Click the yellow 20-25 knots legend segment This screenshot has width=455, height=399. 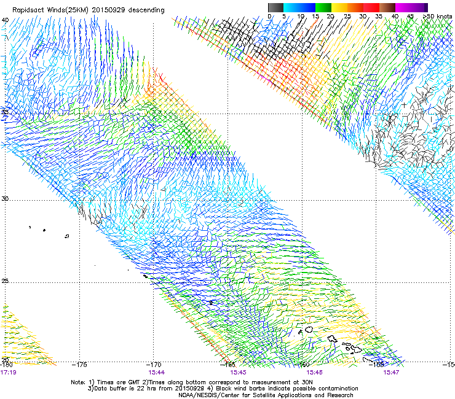point(339,7)
